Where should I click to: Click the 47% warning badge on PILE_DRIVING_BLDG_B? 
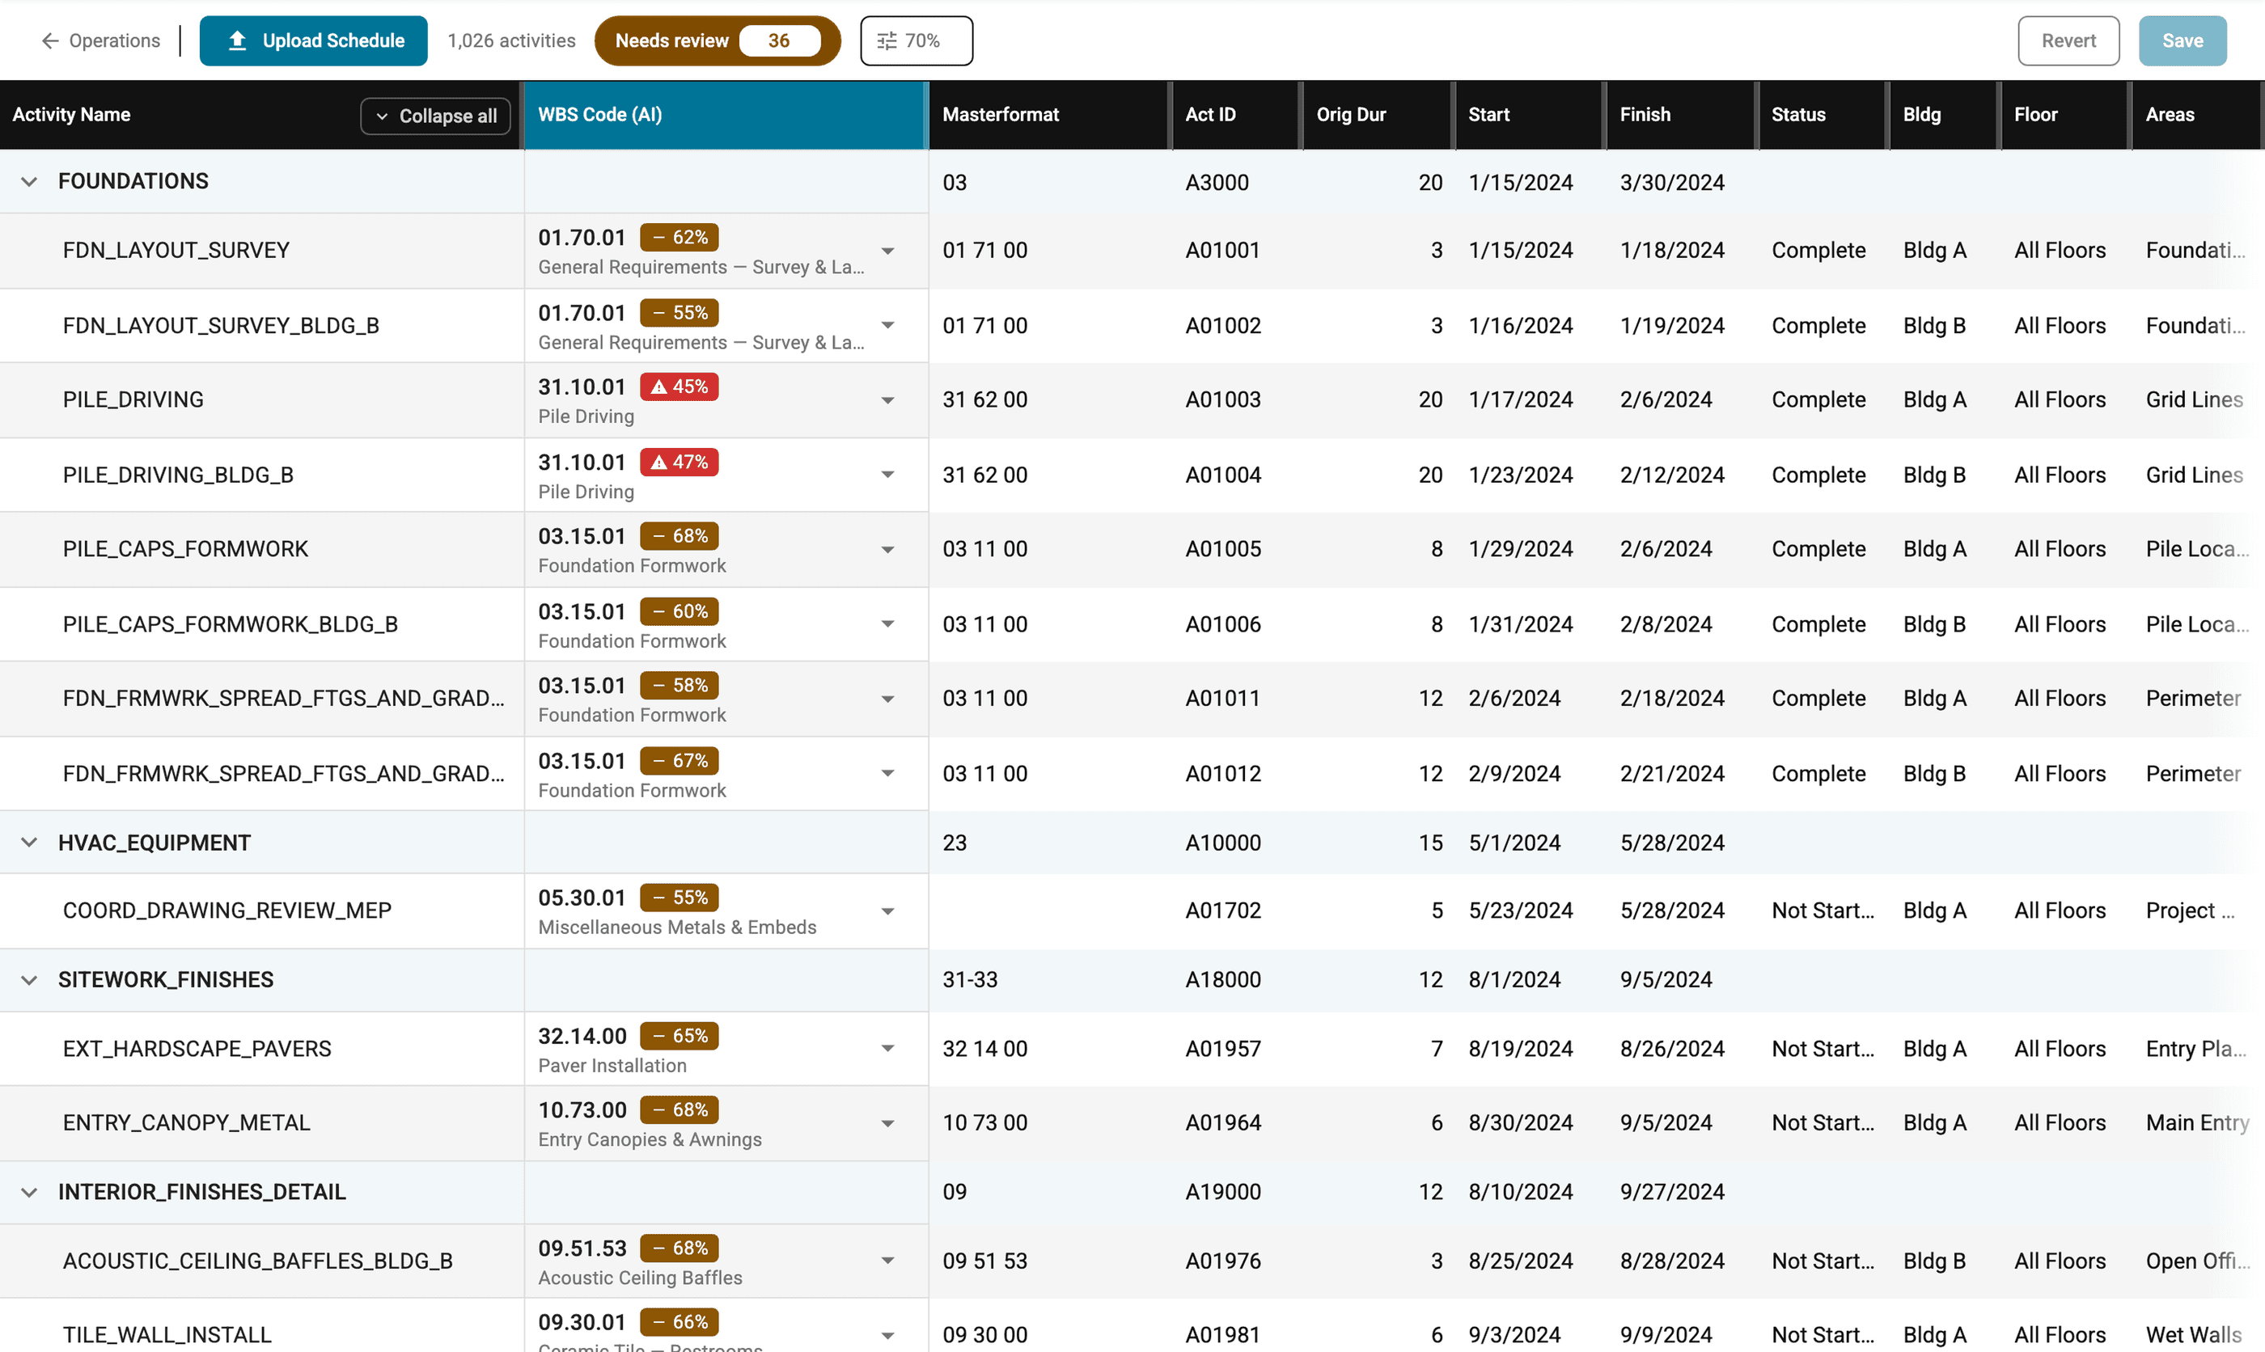coord(679,462)
